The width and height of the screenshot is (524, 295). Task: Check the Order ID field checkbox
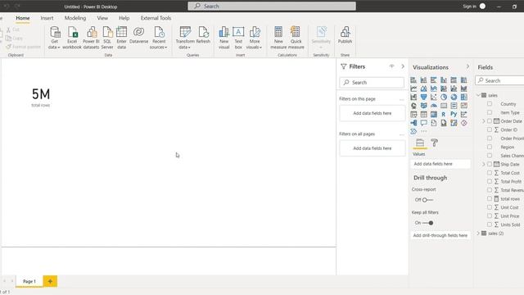(490, 129)
